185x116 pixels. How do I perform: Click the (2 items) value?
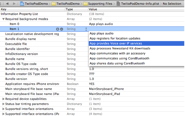[96, 19]
